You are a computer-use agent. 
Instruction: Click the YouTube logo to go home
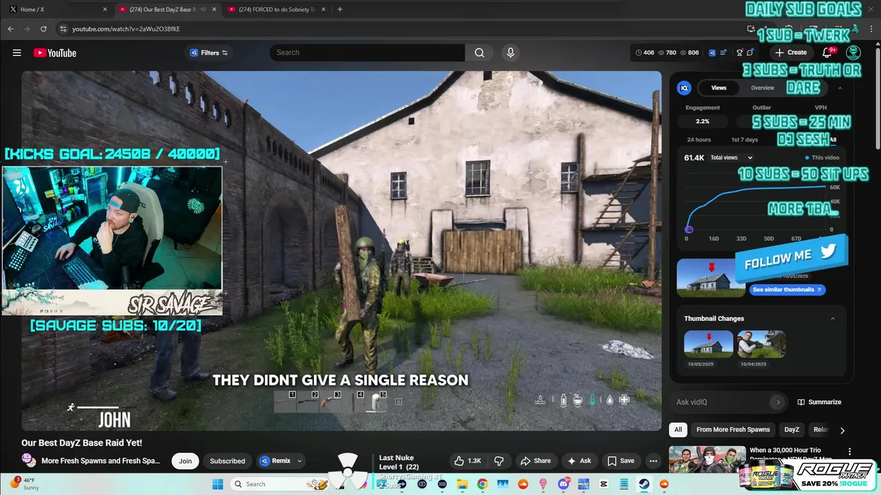tap(54, 53)
